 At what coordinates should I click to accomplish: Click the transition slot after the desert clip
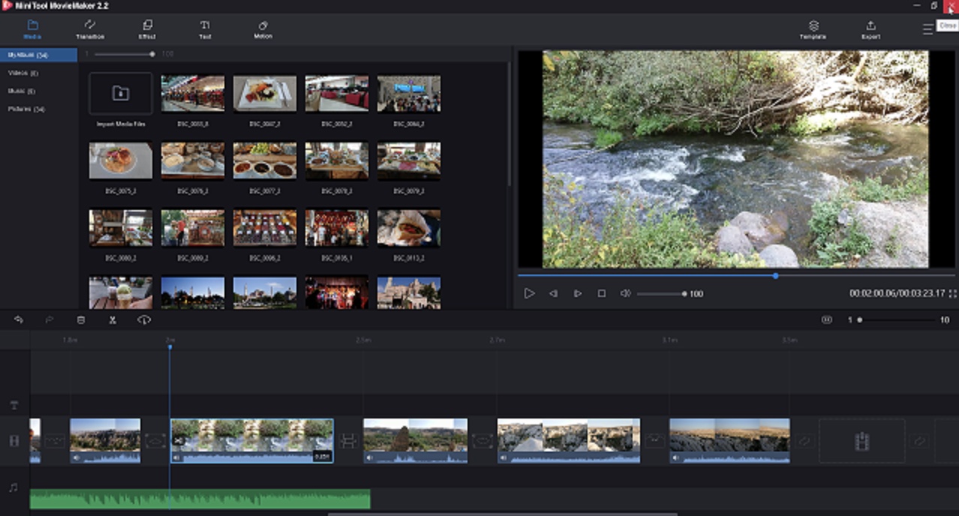click(804, 441)
